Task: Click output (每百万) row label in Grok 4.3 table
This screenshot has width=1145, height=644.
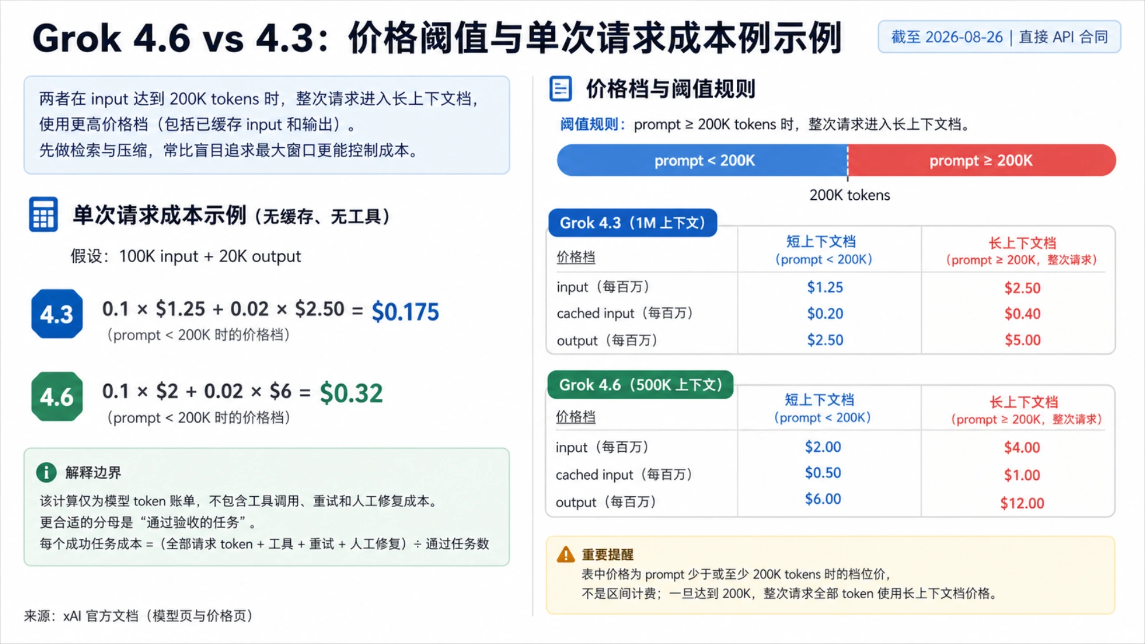Action: tap(607, 341)
